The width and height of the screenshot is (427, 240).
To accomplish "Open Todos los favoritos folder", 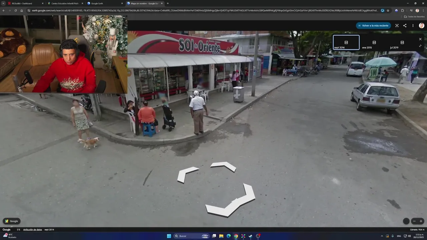I will (414, 16).
